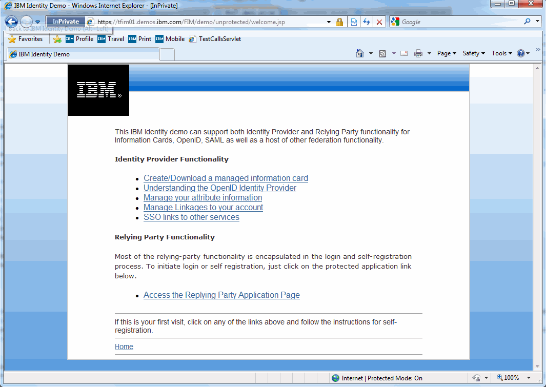Open Create/Download a managed information card
The height and width of the screenshot is (387, 546).
pos(226,178)
